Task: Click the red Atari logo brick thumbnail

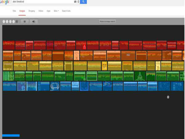Action: pyautogui.click(x=84, y=45)
